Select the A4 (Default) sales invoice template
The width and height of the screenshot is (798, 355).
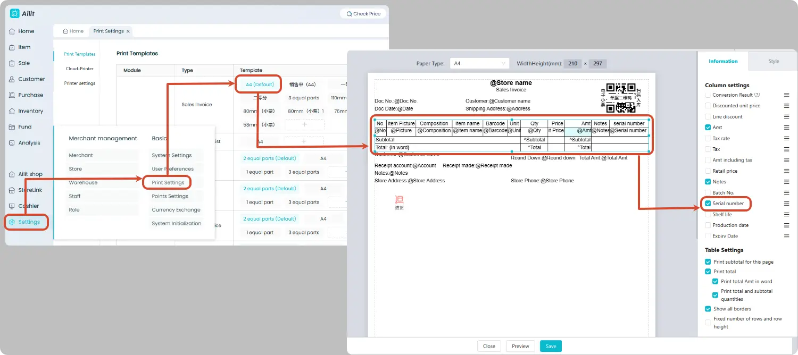[x=260, y=84]
